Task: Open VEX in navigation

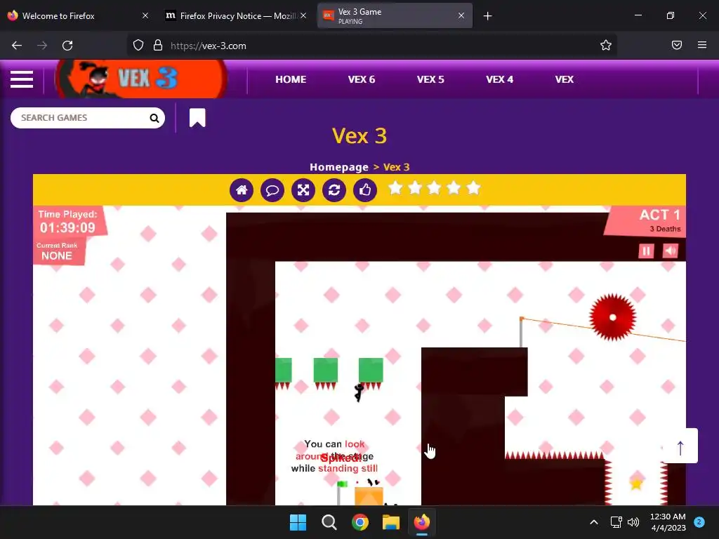Action: [x=564, y=79]
